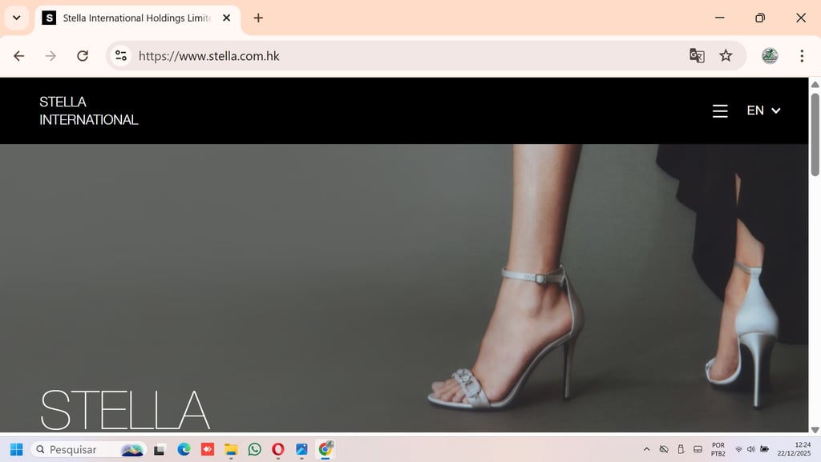The height and width of the screenshot is (462, 821).
Task: Go back to the previous page
Action: [x=19, y=56]
